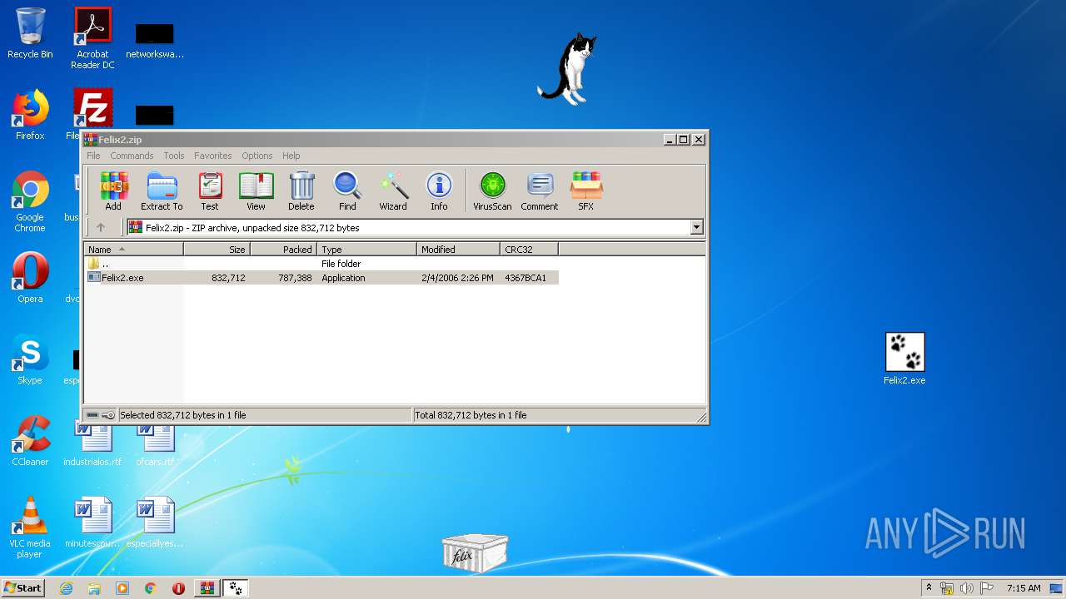Sort by Modified column header
Screen dimensions: 1066x599
tap(459, 249)
